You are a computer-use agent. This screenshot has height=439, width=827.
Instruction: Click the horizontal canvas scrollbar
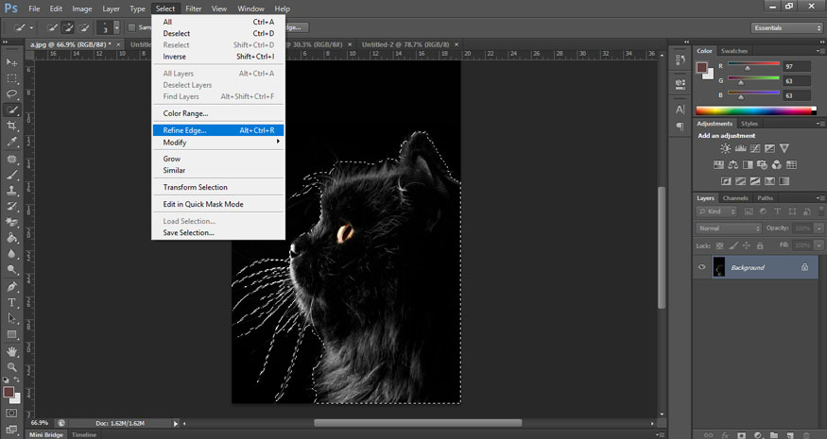point(418,423)
